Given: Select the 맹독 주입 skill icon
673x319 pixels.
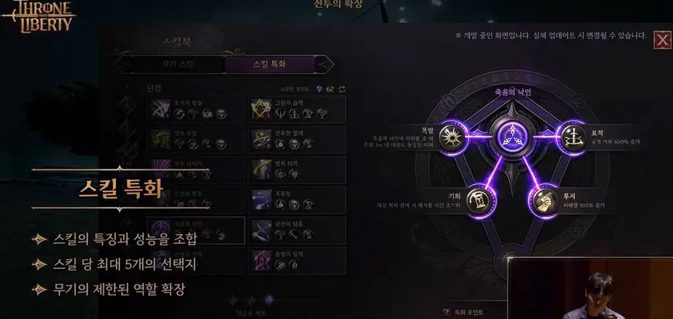Looking at the screenshot, I should [161, 140].
